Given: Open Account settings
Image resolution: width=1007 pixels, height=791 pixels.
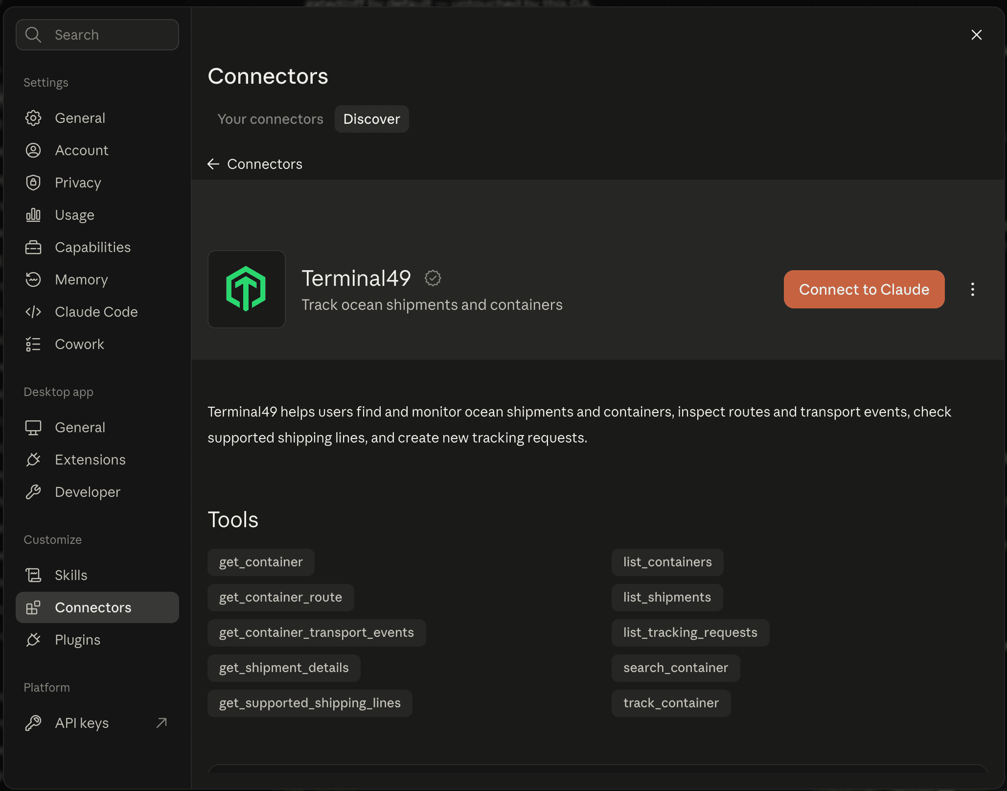Looking at the screenshot, I should point(97,150).
